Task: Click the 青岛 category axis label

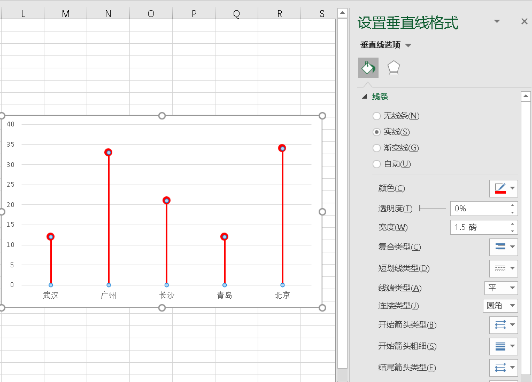Action: point(224,296)
